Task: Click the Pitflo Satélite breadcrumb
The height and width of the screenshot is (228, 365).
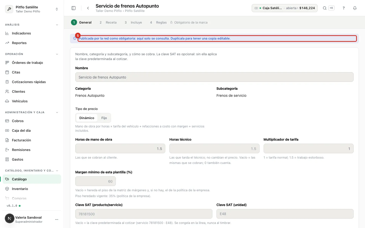Action: (135, 11)
